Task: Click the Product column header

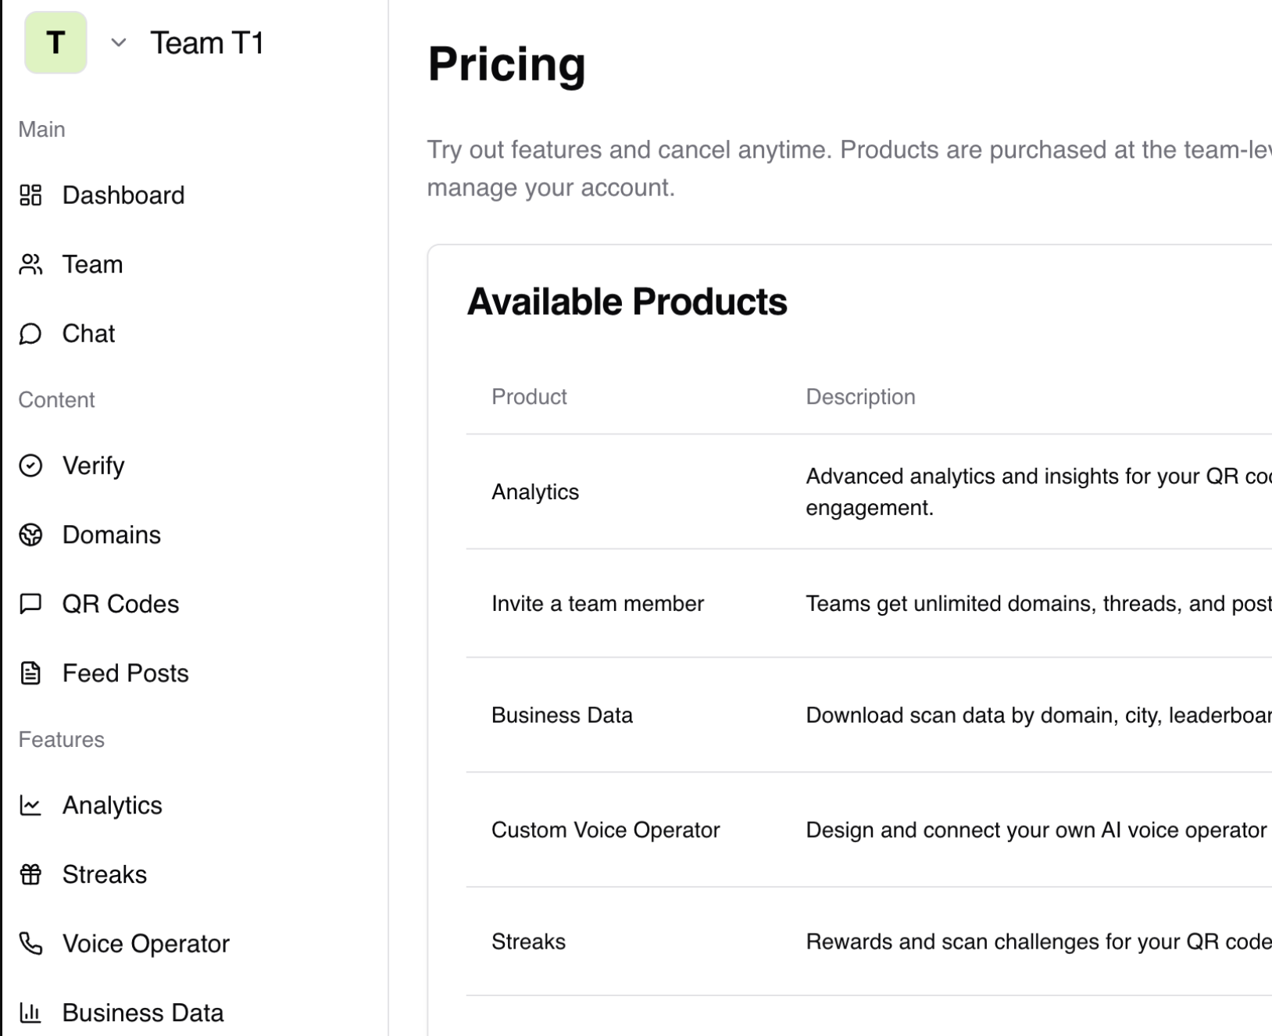Action: [x=529, y=397]
